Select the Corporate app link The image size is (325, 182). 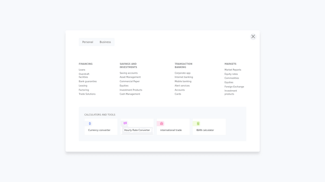tap(182, 73)
